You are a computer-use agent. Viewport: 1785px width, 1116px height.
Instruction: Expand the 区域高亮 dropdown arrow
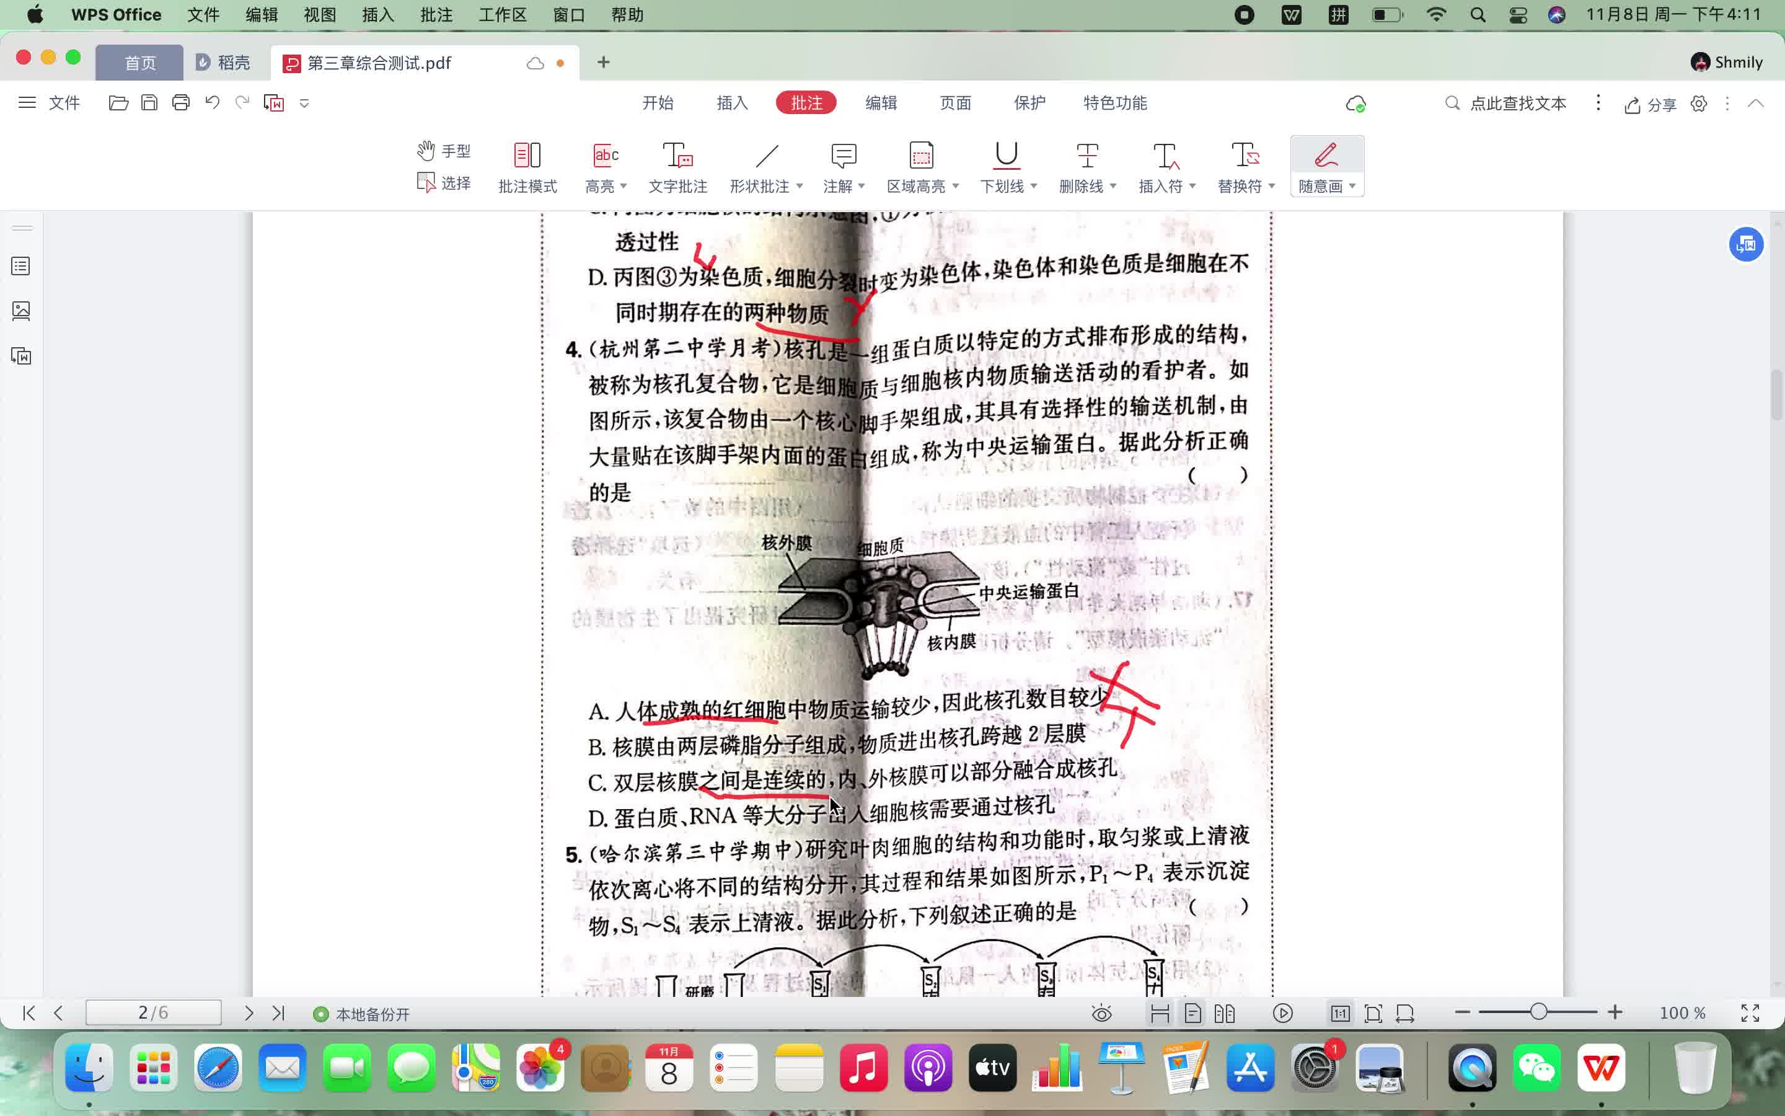point(956,186)
